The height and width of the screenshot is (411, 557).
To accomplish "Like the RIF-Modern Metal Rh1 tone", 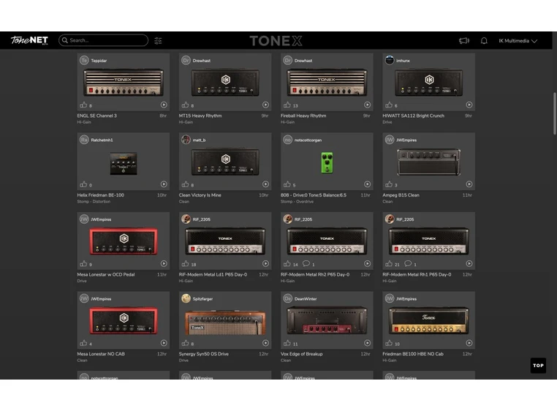I will [x=389, y=263].
